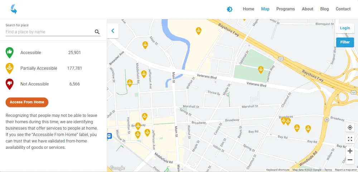Click the 25,901 count

click(x=74, y=53)
